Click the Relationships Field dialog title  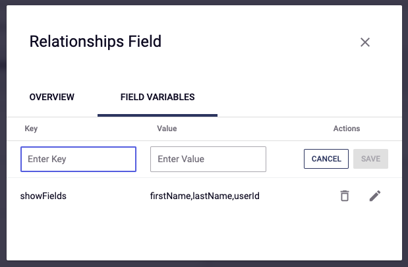(x=96, y=42)
